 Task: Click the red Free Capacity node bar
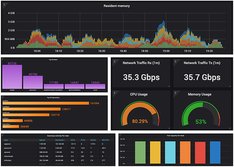(x=200, y=153)
